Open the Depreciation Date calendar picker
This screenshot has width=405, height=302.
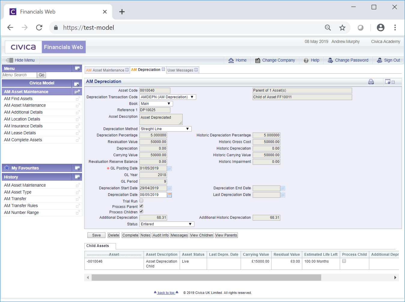pyautogui.click(x=169, y=195)
